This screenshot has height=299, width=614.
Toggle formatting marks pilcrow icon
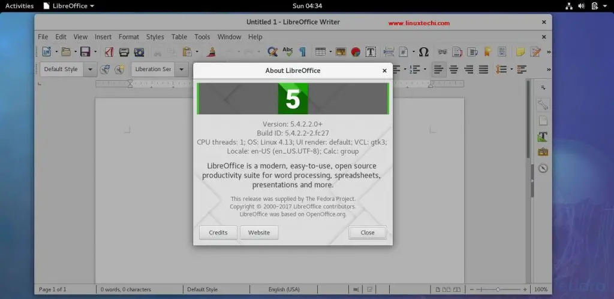click(x=302, y=51)
